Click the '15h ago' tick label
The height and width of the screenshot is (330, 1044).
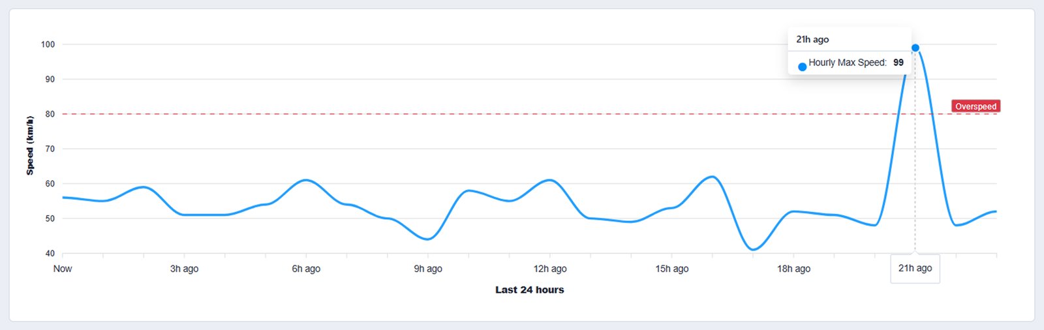[x=672, y=269]
